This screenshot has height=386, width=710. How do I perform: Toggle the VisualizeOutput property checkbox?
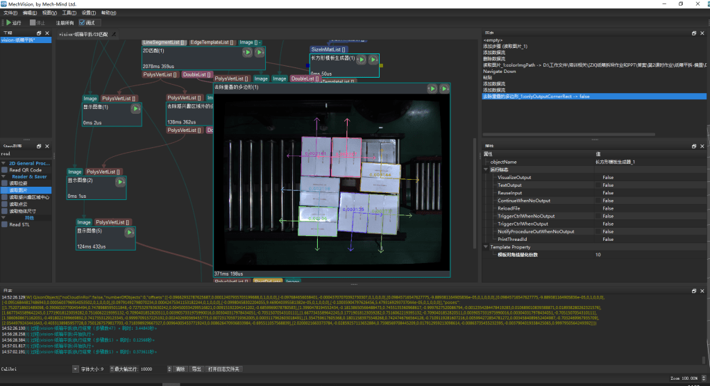[598, 177]
